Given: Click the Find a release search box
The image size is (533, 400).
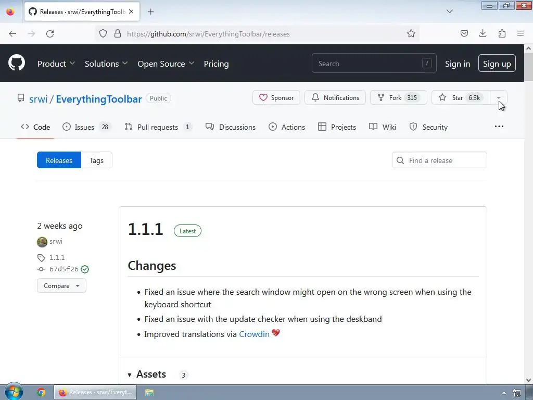Looking at the screenshot, I should [439, 160].
